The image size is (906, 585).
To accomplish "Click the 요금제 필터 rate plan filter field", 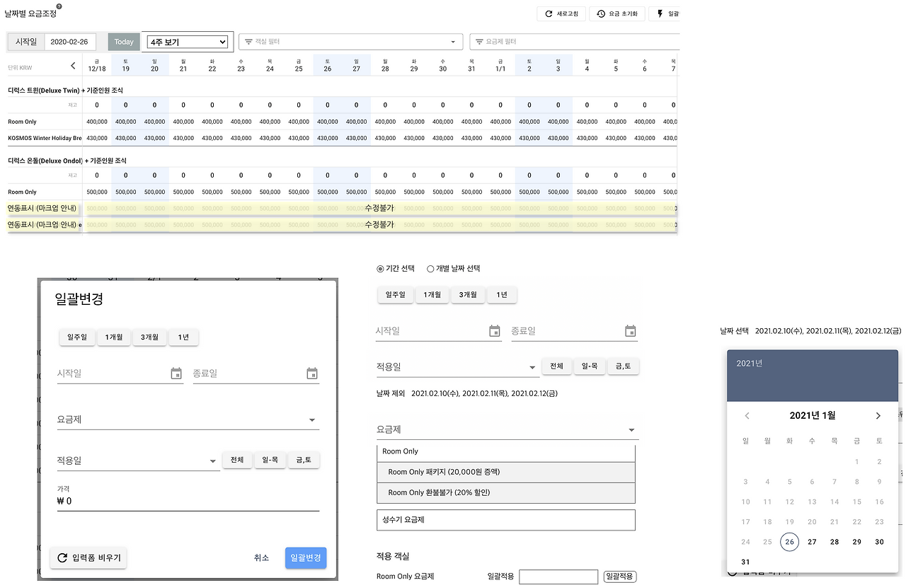I will pyautogui.click(x=575, y=42).
